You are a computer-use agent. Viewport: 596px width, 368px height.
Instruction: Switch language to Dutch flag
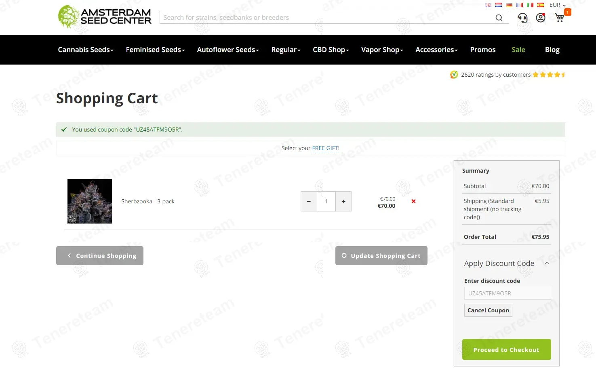click(x=499, y=5)
